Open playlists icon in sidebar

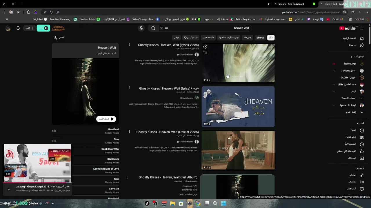(362, 137)
